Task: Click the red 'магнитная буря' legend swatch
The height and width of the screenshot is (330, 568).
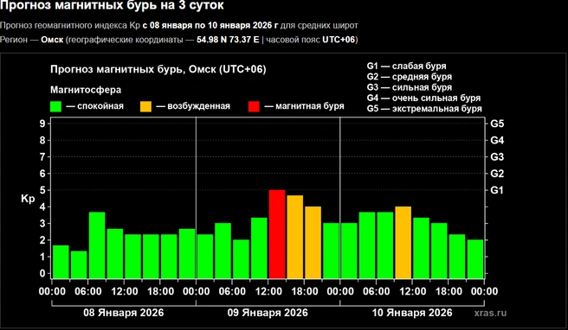Action: (x=254, y=106)
